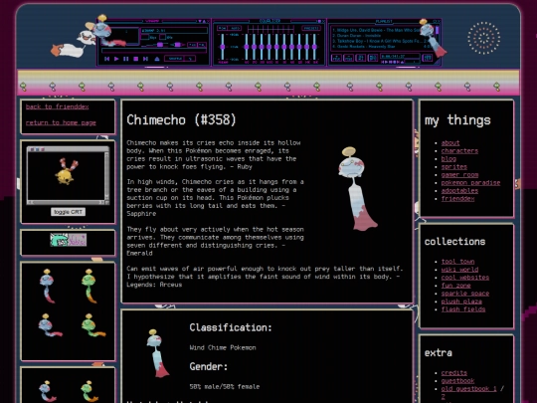The image size is (537, 403).
Task: Click the player balance slider handle
Action: [177, 45]
